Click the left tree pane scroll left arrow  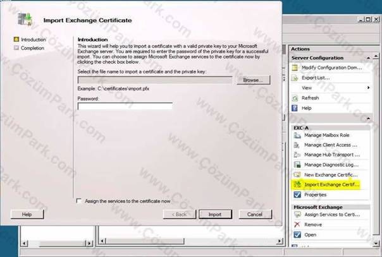tap(25, 243)
